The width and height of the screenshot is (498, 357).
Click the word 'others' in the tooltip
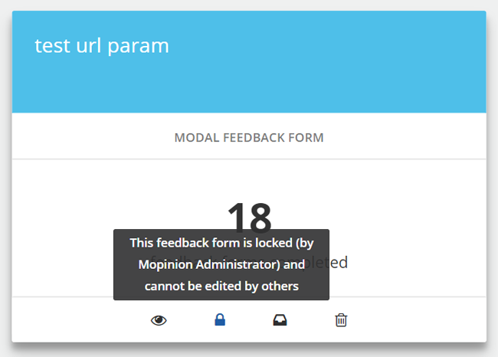[280, 287]
